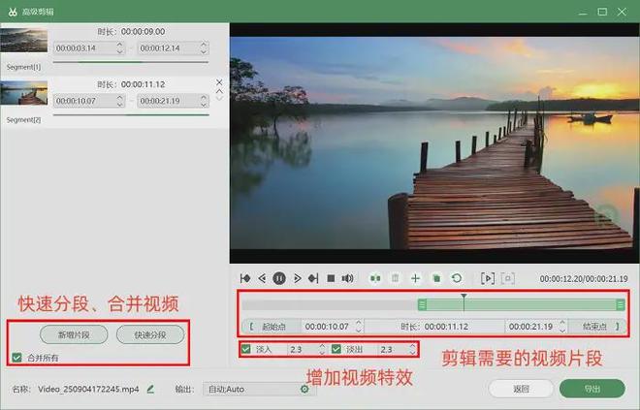
Task: Click the split segment icon
Action: click(375, 278)
